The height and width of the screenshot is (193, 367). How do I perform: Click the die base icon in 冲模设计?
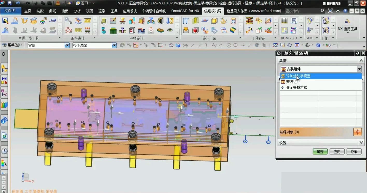tap(103, 21)
